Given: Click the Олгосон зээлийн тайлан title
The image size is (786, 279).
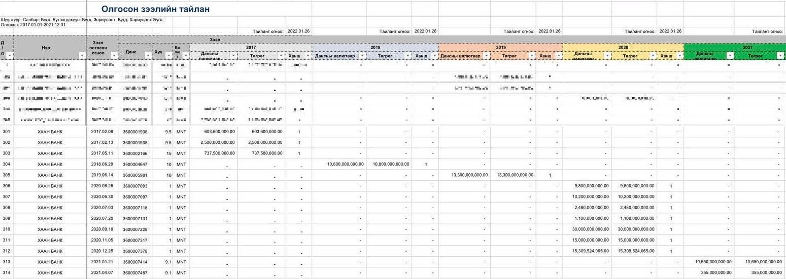Looking at the screenshot, I should [155, 9].
